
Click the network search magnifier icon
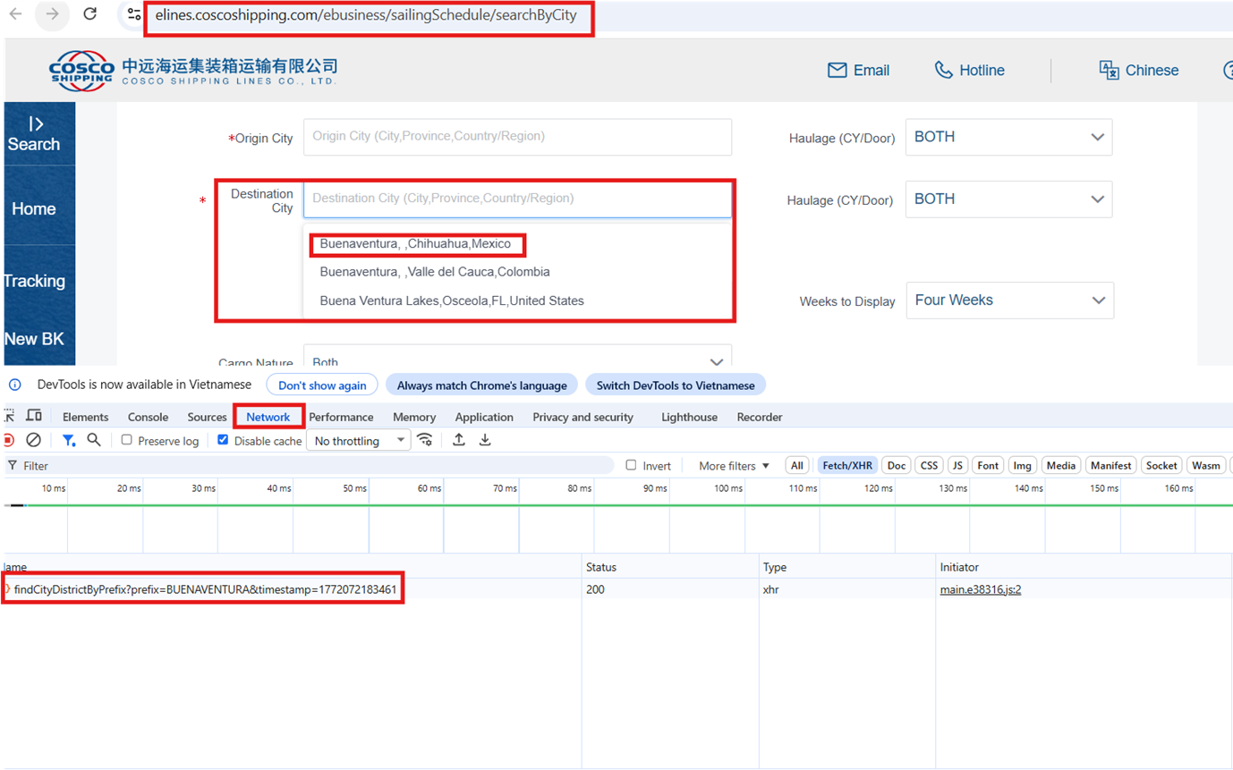[94, 440]
